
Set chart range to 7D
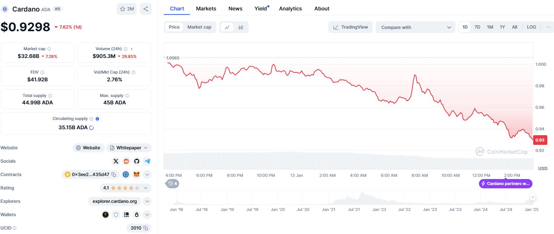pos(477,27)
